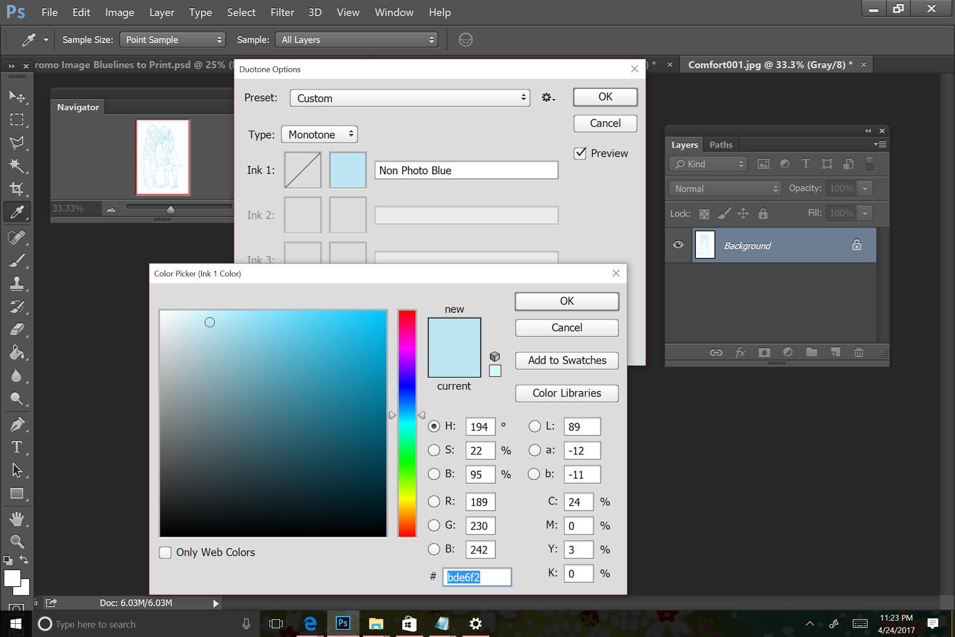Choose the Hand tool
The height and width of the screenshot is (637, 955).
(x=17, y=518)
